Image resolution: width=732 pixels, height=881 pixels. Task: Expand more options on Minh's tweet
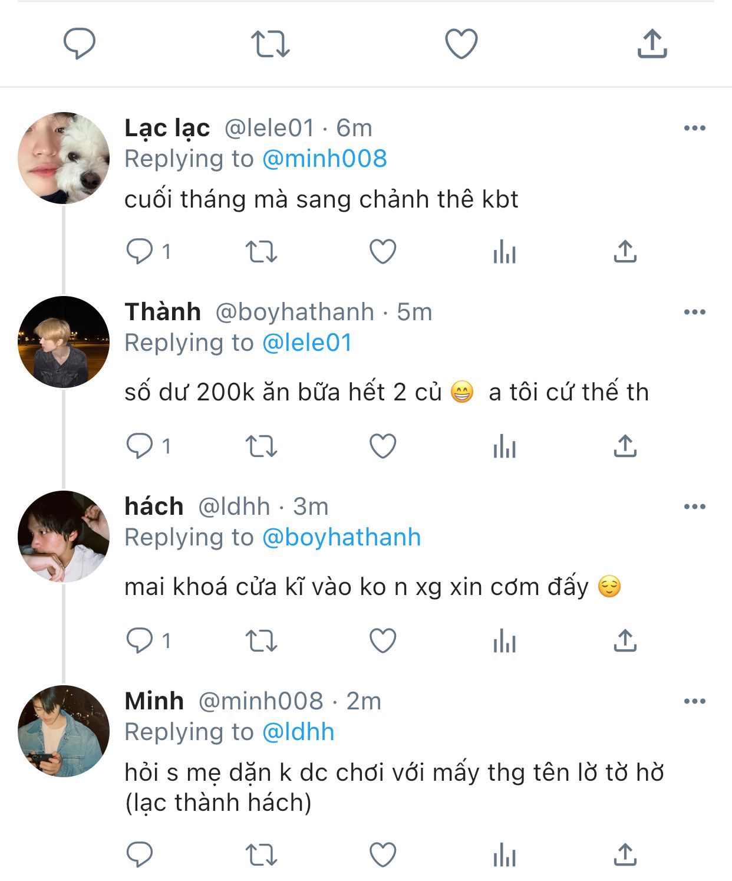pos(694,702)
